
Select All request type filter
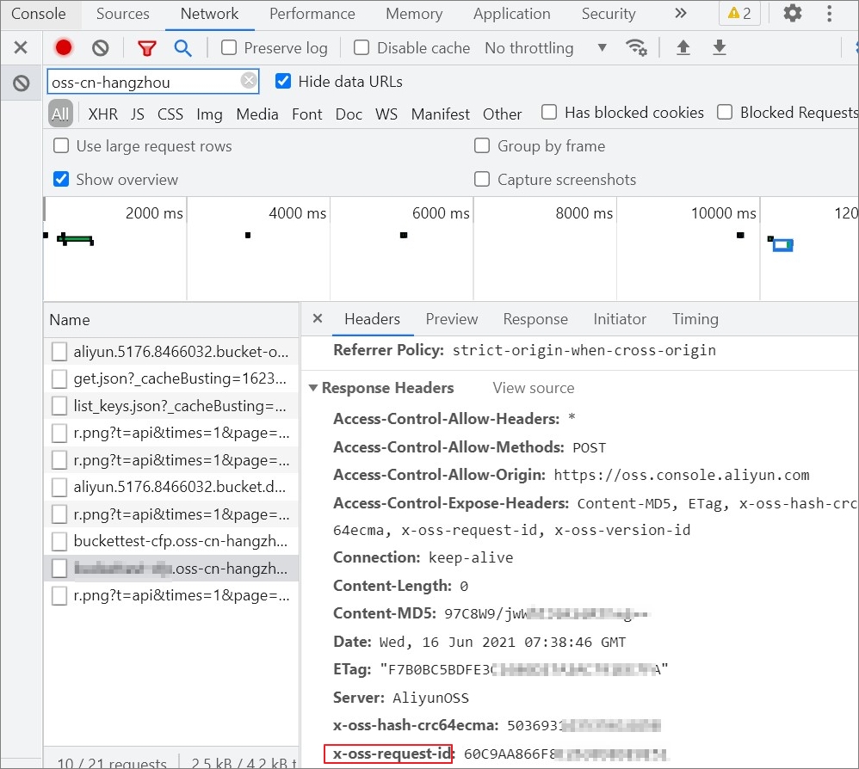(x=60, y=114)
